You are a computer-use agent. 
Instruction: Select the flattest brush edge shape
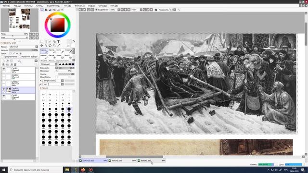click(73, 64)
